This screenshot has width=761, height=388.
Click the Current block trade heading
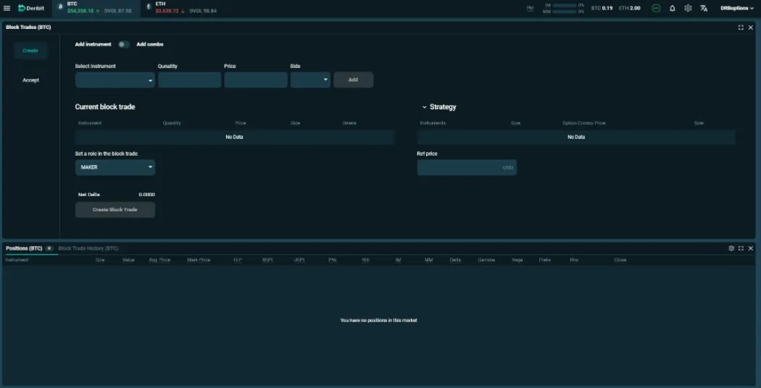[105, 107]
